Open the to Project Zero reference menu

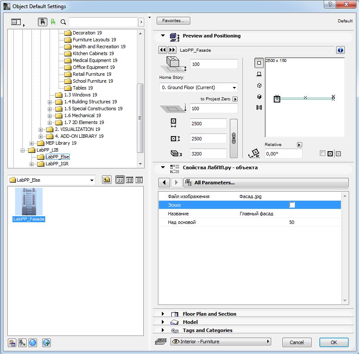pos(235,99)
